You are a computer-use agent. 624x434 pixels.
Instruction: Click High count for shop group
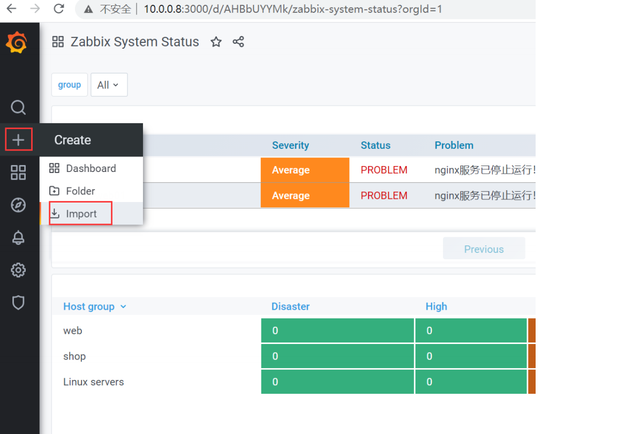click(471, 356)
